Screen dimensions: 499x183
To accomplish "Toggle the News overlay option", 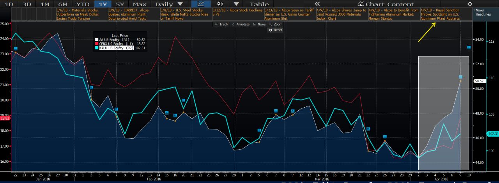I will point(259,24).
